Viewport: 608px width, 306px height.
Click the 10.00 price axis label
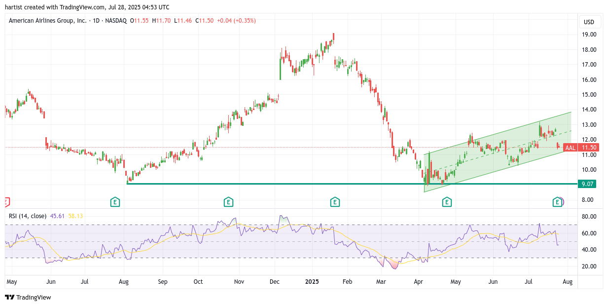(589, 170)
